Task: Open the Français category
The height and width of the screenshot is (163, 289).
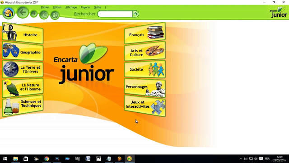Action: [145, 33]
